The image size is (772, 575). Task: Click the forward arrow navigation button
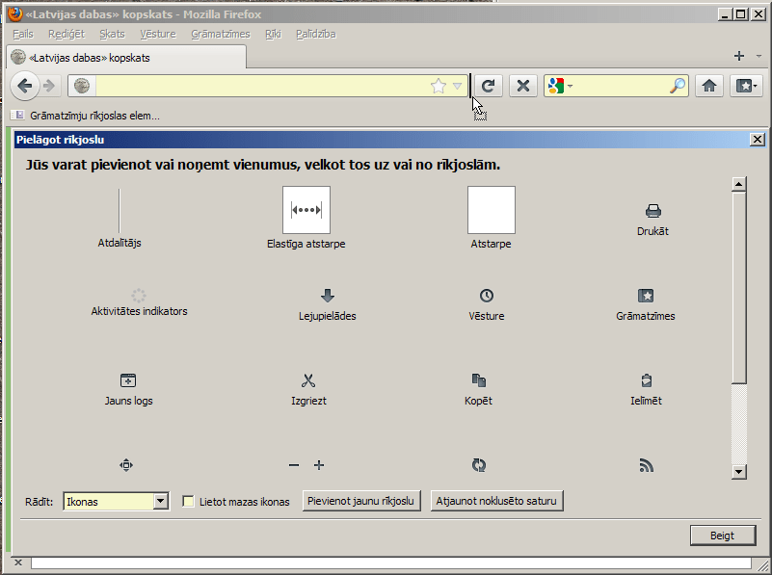50,86
